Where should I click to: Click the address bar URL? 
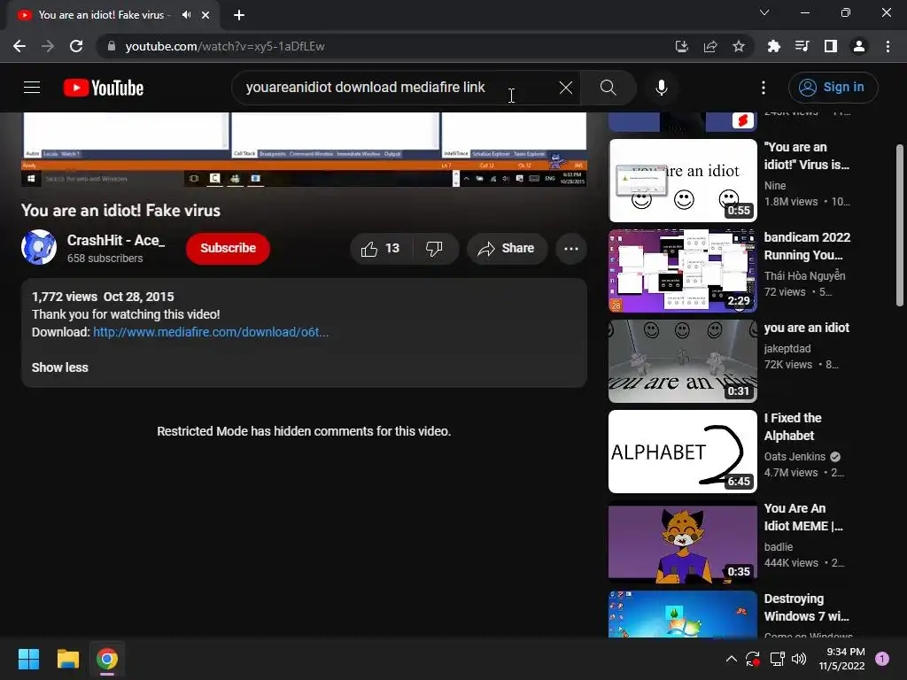pos(225,46)
